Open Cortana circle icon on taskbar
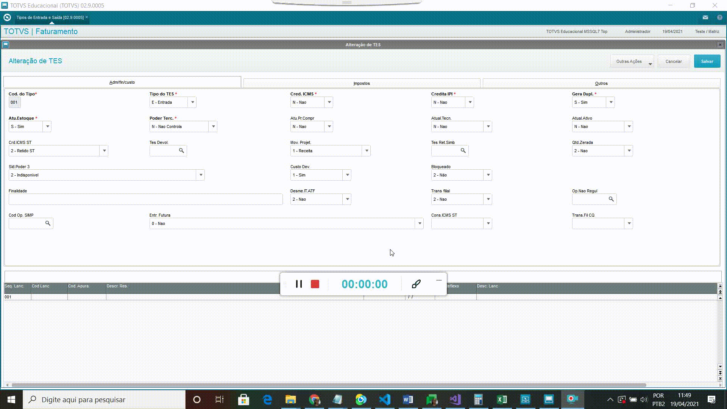This screenshot has width=727, height=409. pos(197,400)
